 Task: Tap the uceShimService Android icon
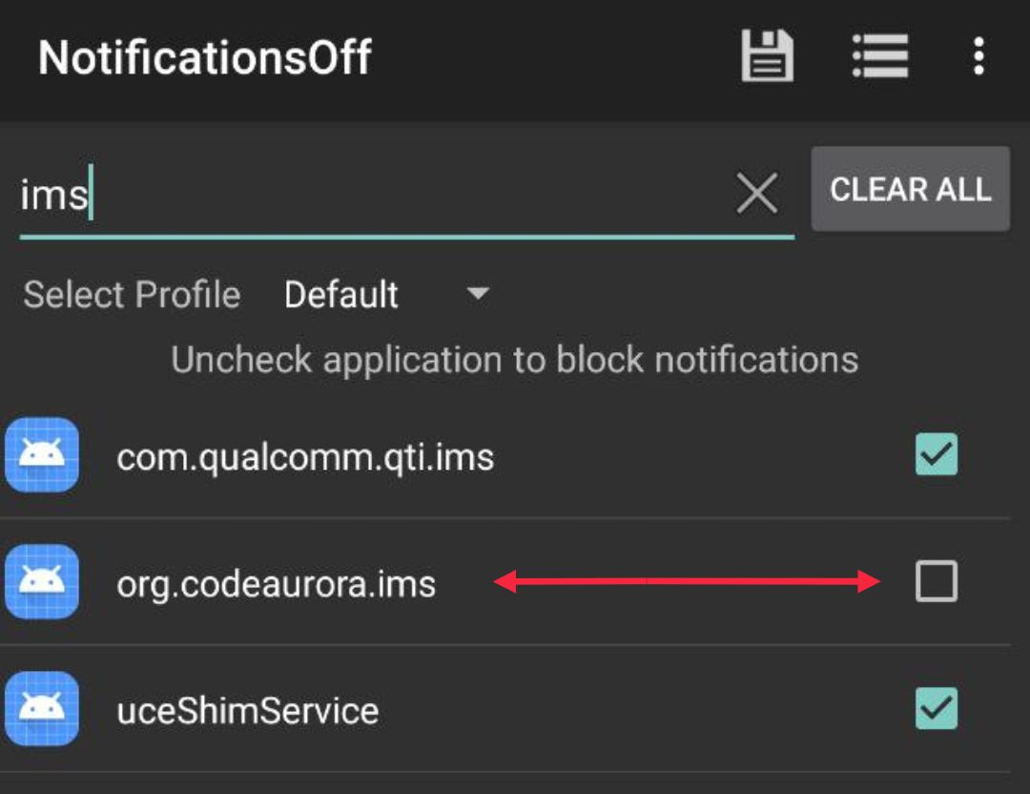pos(41,709)
